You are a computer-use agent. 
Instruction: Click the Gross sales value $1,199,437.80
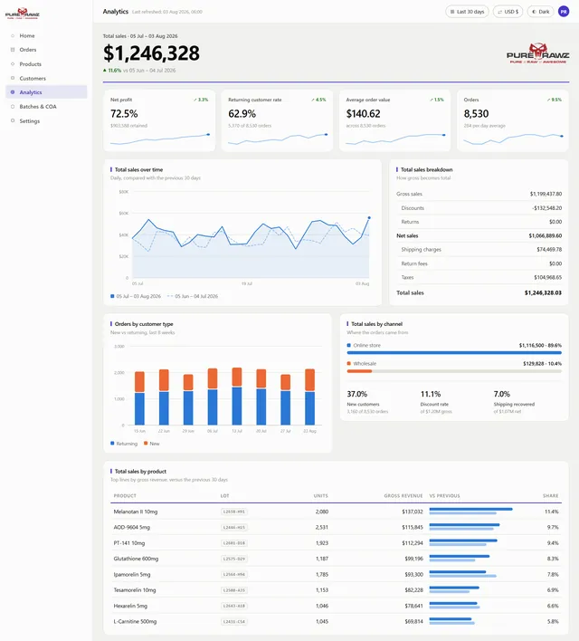click(x=546, y=194)
